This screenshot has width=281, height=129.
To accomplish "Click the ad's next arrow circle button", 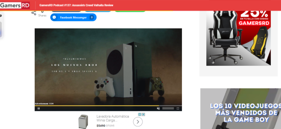I will pyautogui.click(x=138, y=122).
